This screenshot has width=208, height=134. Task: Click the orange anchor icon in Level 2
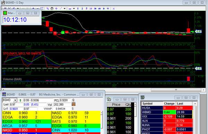point(73,104)
